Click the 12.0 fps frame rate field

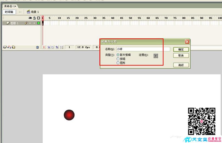[x=84, y=47]
